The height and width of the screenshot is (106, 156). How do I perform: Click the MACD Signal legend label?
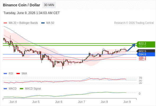pos(33,89)
